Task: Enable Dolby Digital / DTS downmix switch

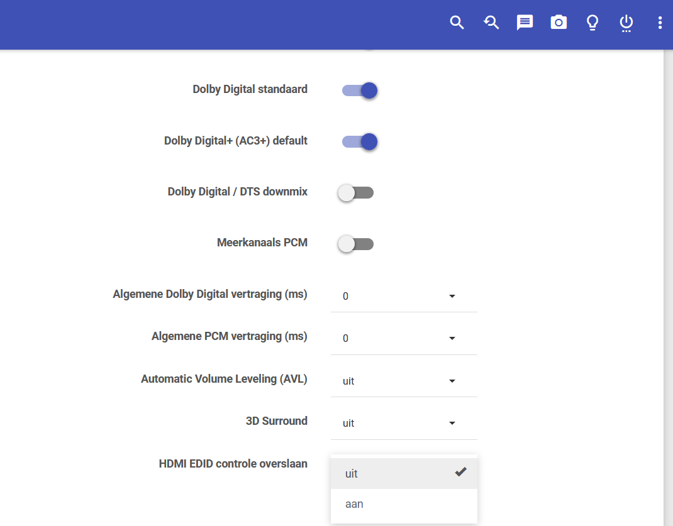Action: pos(355,192)
